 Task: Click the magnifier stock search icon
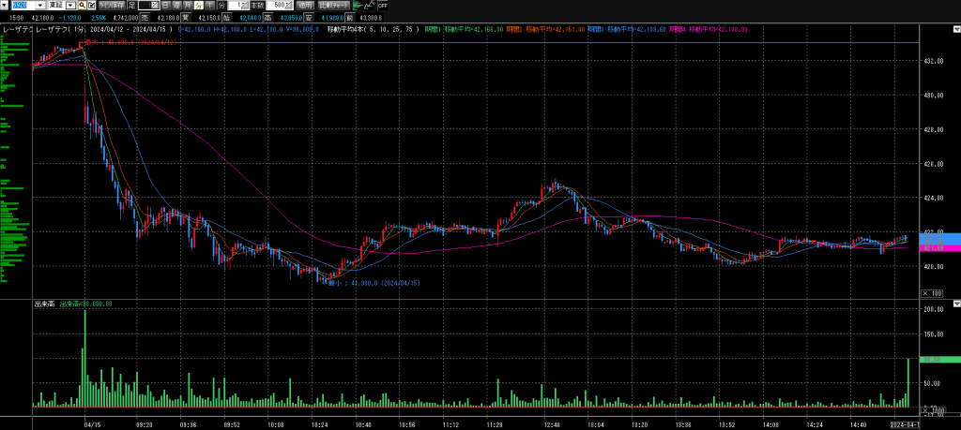click(x=82, y=6)
